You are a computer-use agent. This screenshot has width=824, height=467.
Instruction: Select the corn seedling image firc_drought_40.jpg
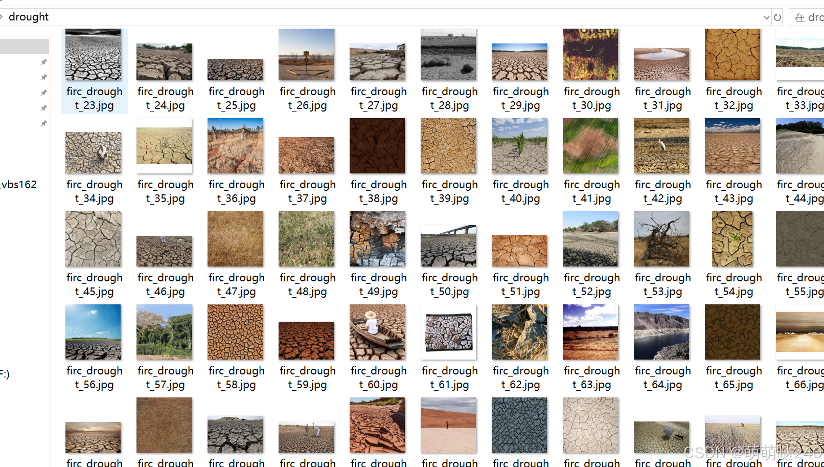pyautogui.click(x=520, y=162)
